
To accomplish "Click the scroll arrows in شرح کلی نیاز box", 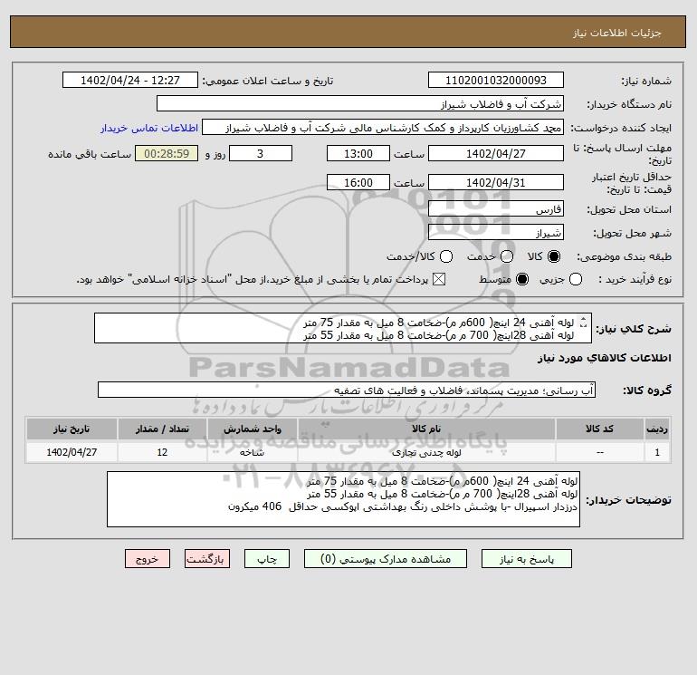I will [584, 322].
